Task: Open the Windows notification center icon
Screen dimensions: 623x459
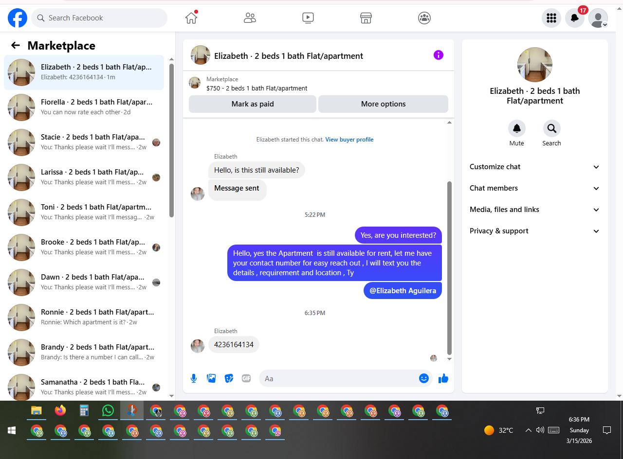Action: pos(607,430)
